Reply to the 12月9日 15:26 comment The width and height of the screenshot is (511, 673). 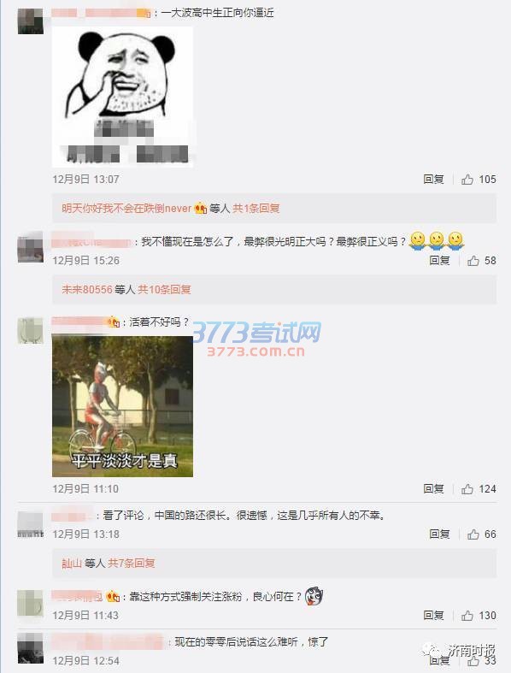click(x=439, y=261)
